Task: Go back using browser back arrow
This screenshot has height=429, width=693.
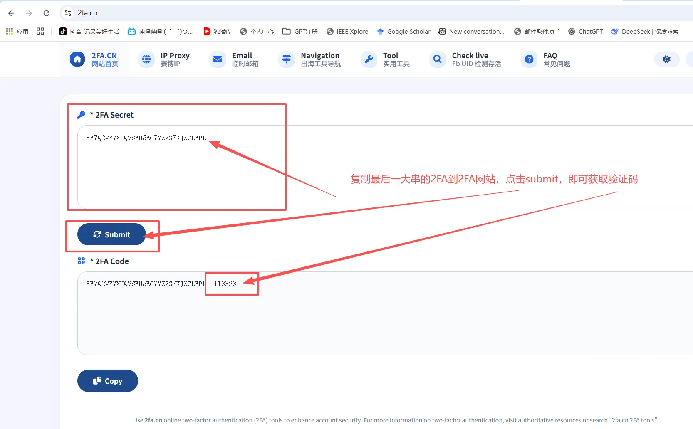Action: tap(11, 13)
